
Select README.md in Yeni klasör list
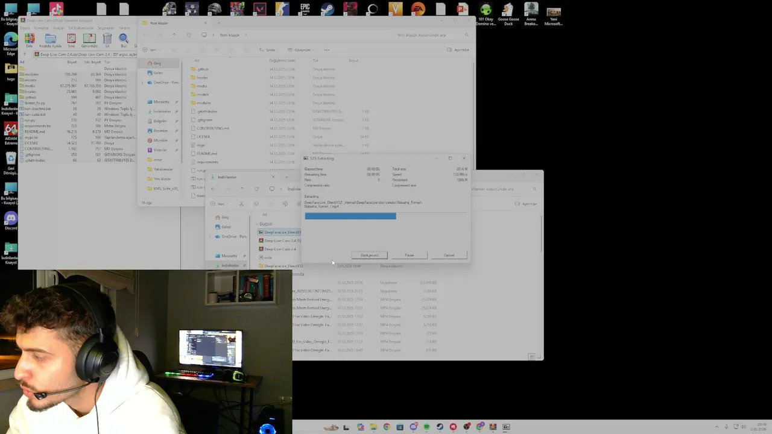click(207, 154)
